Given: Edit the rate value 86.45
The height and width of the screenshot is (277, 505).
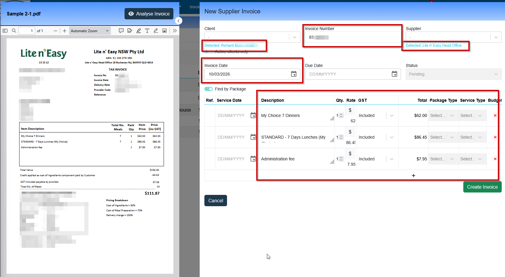Looking at the screenshot, I should tap(351, 143).
